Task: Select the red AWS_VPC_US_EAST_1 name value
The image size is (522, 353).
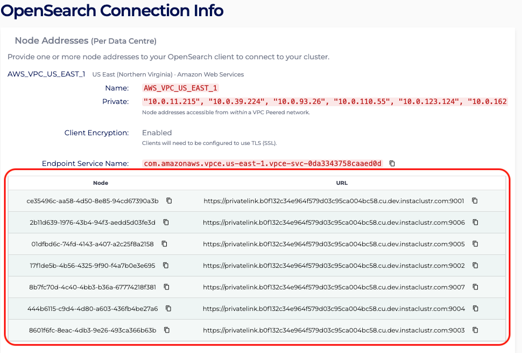Action: 180,88
